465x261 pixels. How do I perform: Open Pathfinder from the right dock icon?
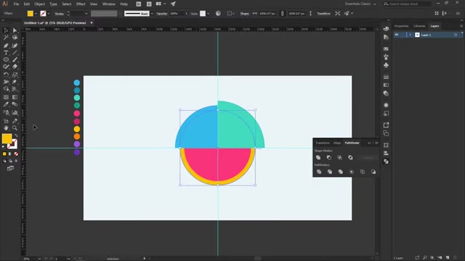tap(386, 161)
